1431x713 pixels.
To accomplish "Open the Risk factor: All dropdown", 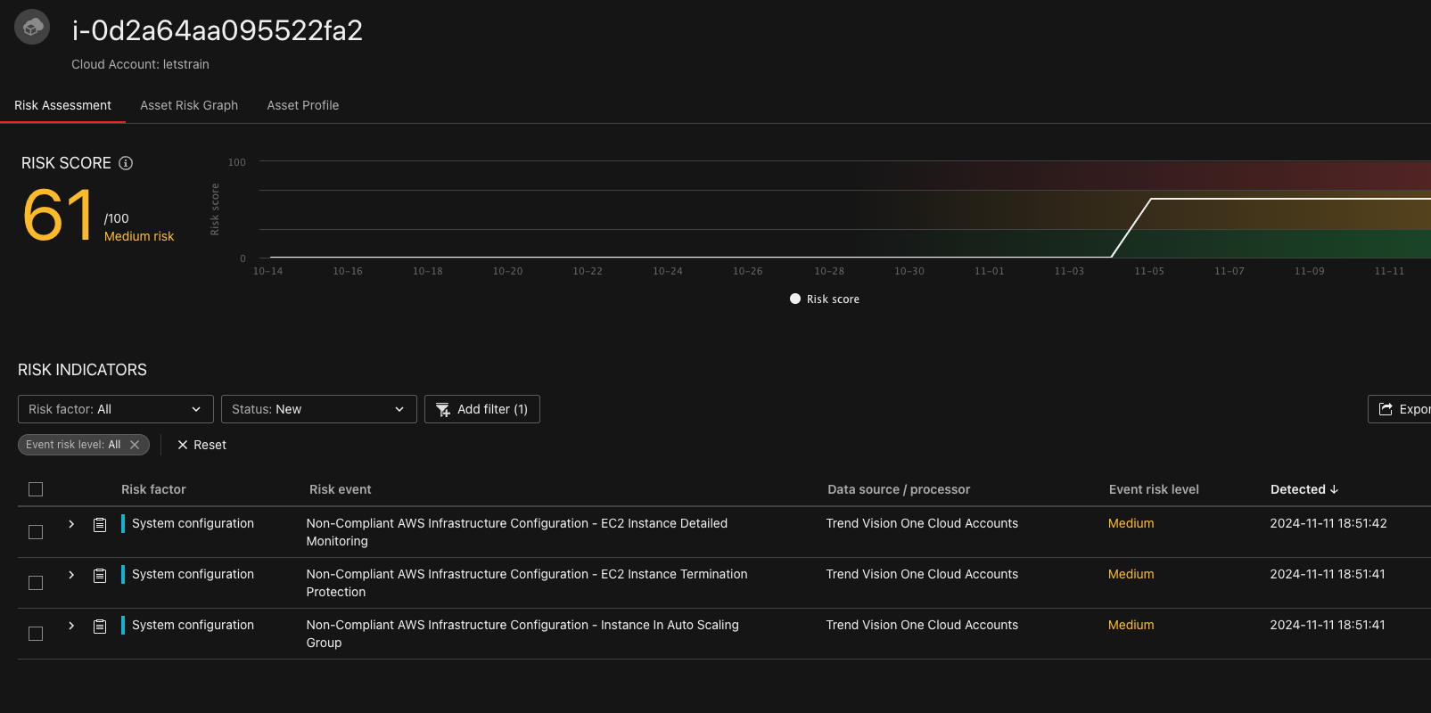I will point(116,409).
